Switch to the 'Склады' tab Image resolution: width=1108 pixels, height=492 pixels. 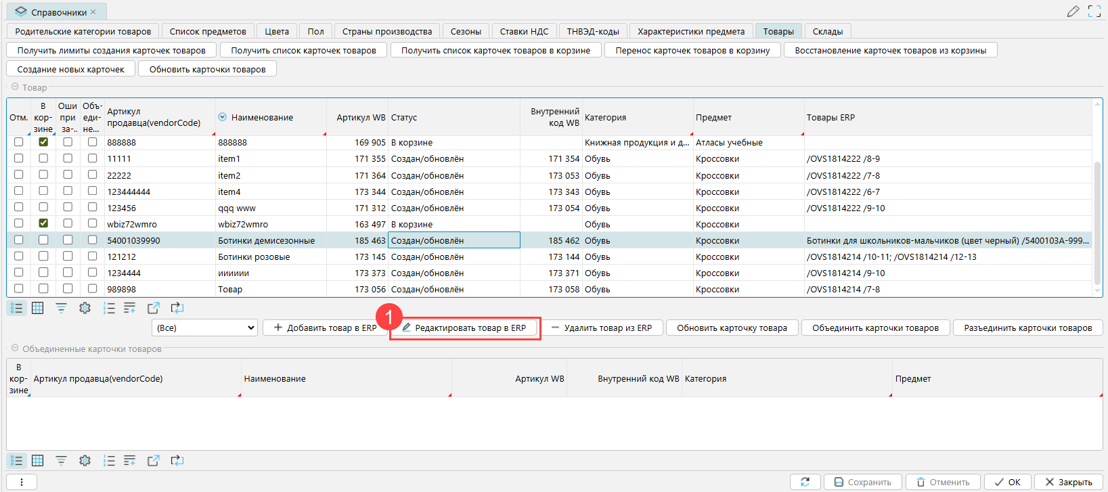tap(827, 31)
